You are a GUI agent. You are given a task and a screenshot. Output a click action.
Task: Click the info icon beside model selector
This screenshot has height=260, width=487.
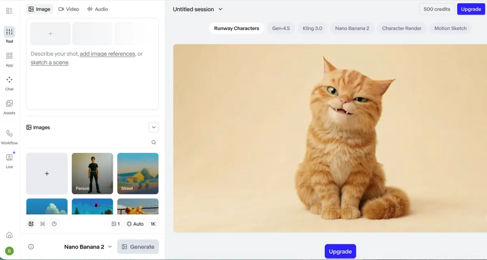pyautogui.click(x=31, y=247)
